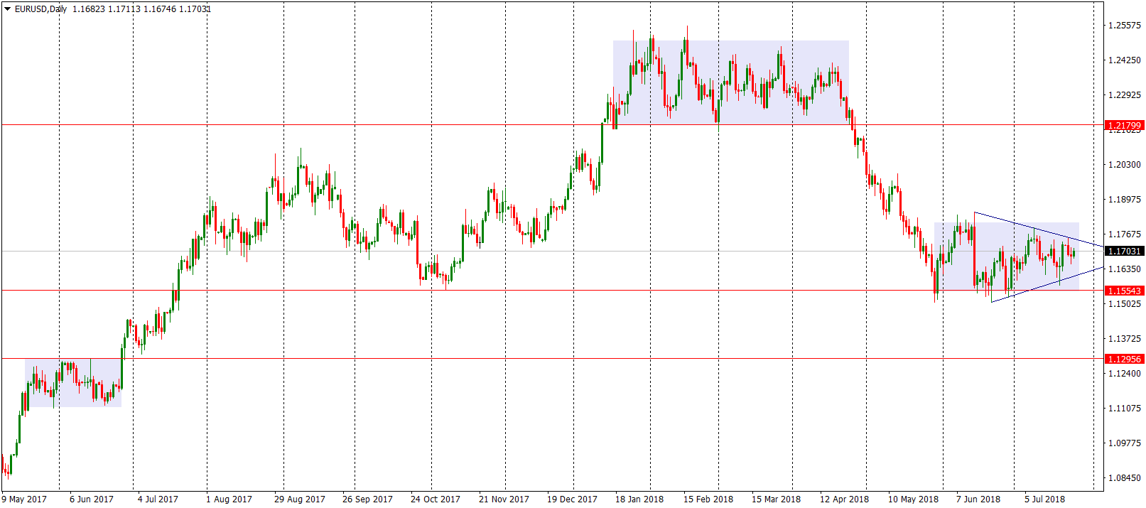Click the 1.11075 price axis label
Image resolution: width=1146 pixels, height=508 pixels.
pyautogui.click(x=1125, y=409)
